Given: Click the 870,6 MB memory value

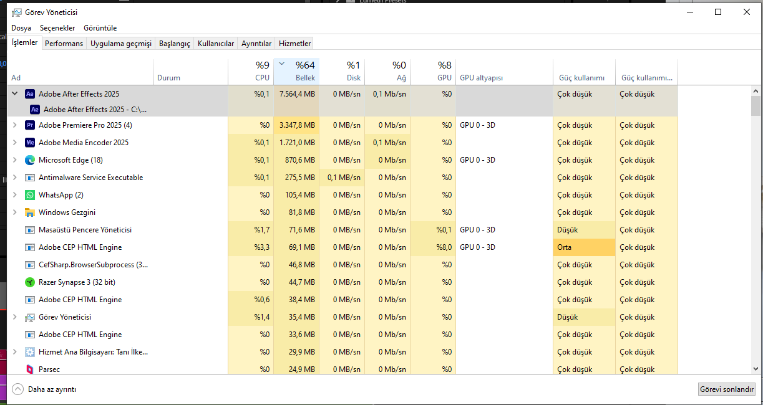Looking at the screenshot, I should point(300,160).
